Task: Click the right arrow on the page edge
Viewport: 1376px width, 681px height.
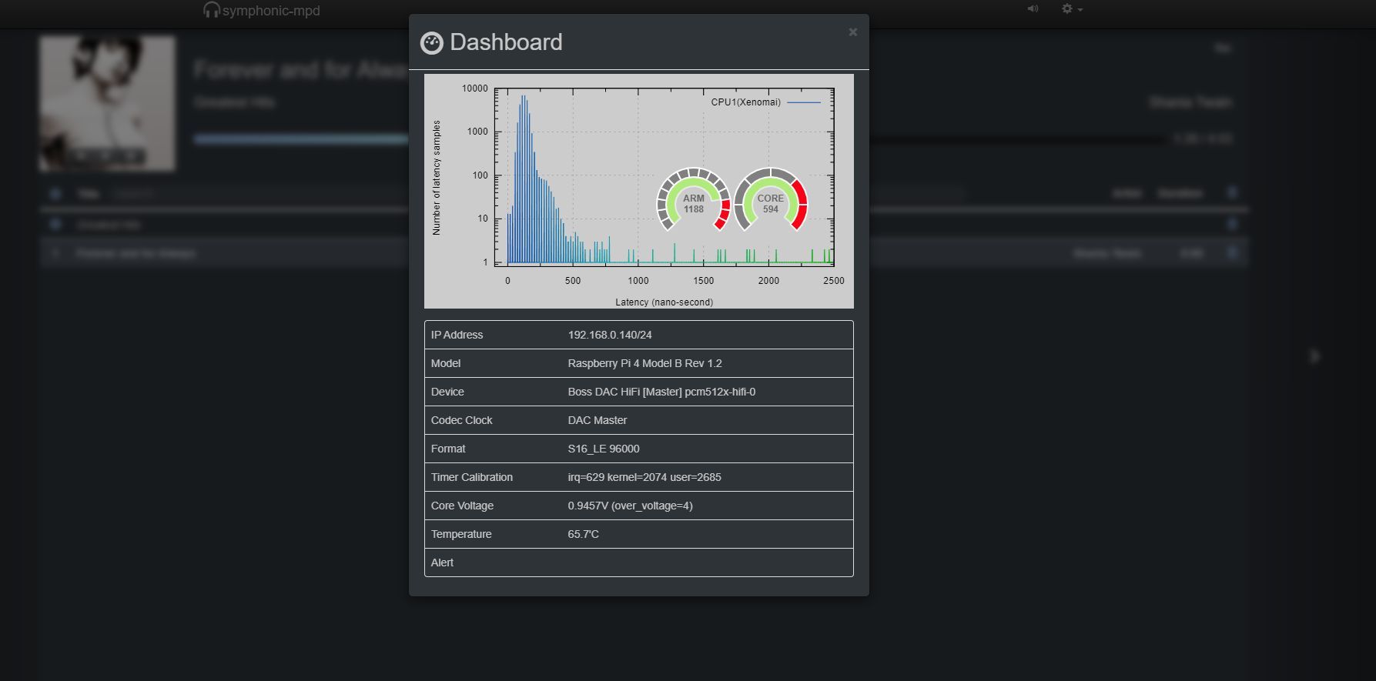Action: pyautogui.click(x=1315, y=356)
